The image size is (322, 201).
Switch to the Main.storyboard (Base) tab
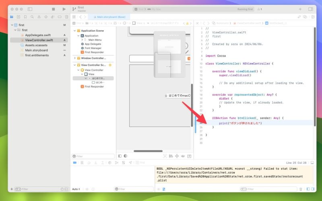(109, 17)
